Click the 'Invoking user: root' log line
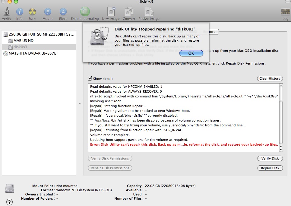 pyautogui.click(x=106, y=101)
